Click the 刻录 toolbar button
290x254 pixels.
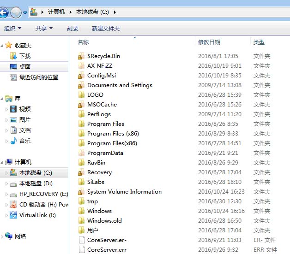pos(72,29)
